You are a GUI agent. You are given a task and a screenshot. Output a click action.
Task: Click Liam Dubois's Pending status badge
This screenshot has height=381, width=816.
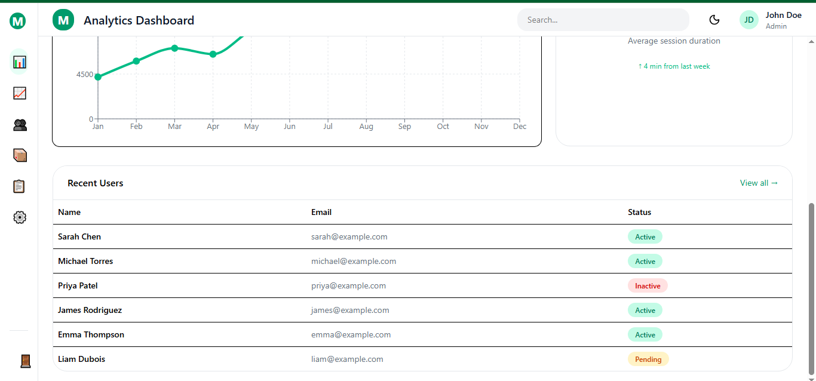(648, 360)
